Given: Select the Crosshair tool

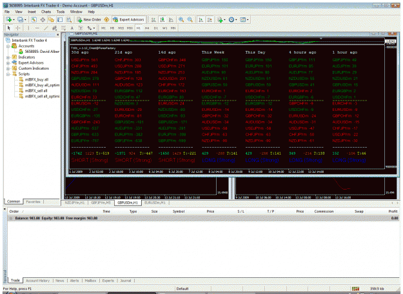Looking at the screenshot, I should pyautogui.click(x=17, y=28).
